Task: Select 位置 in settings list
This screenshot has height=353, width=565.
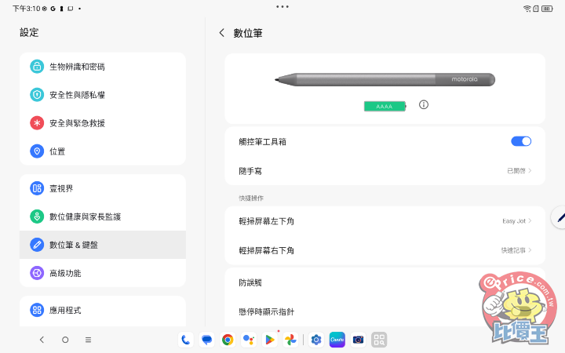Action: point(103,151)
